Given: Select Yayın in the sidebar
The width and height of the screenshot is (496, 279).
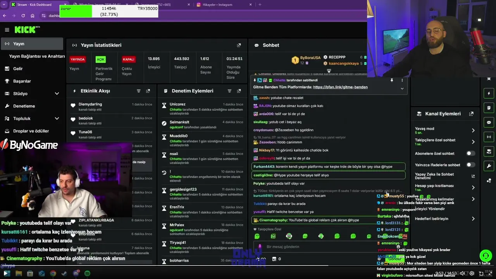Looking at the screenshot, I should pos(32,44).
